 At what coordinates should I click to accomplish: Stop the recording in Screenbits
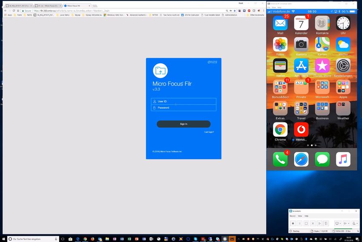point(306,223)
